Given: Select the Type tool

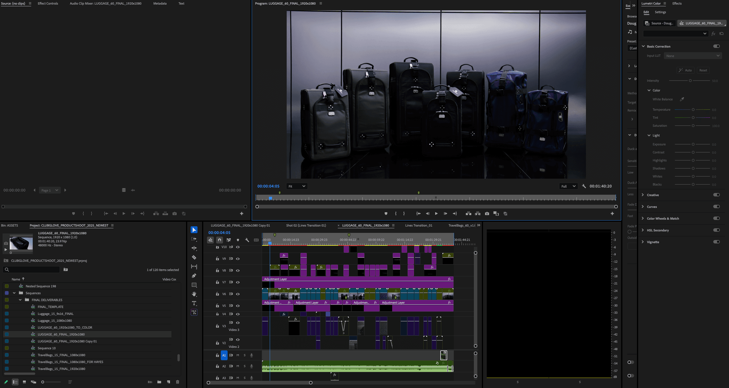Looking at the screenshot, I should (194, 303).
